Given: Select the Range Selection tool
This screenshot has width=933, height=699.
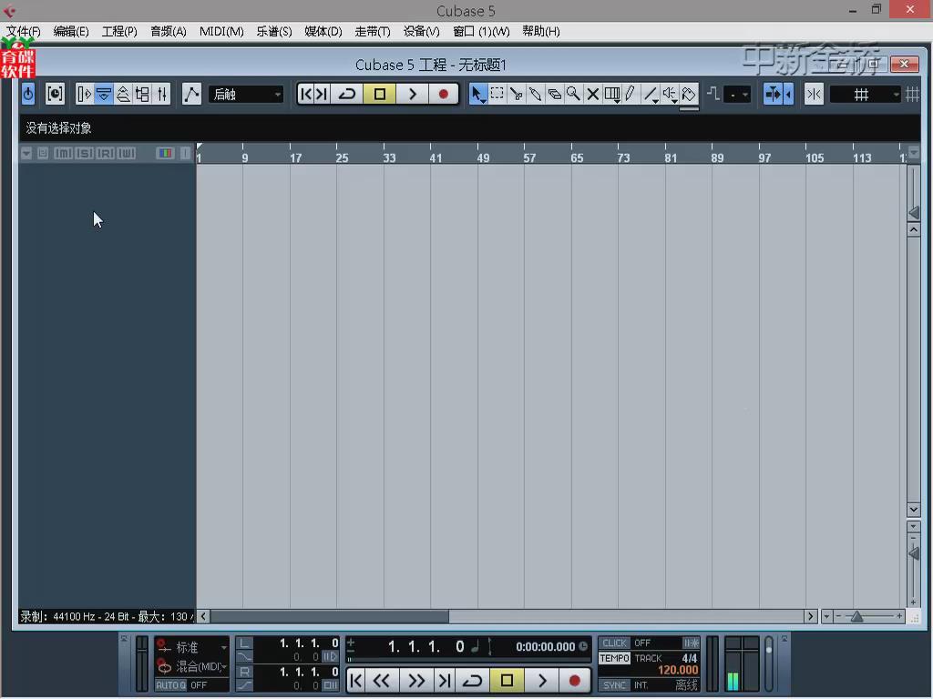Looking at the screenshot, I should click(497, 94).
